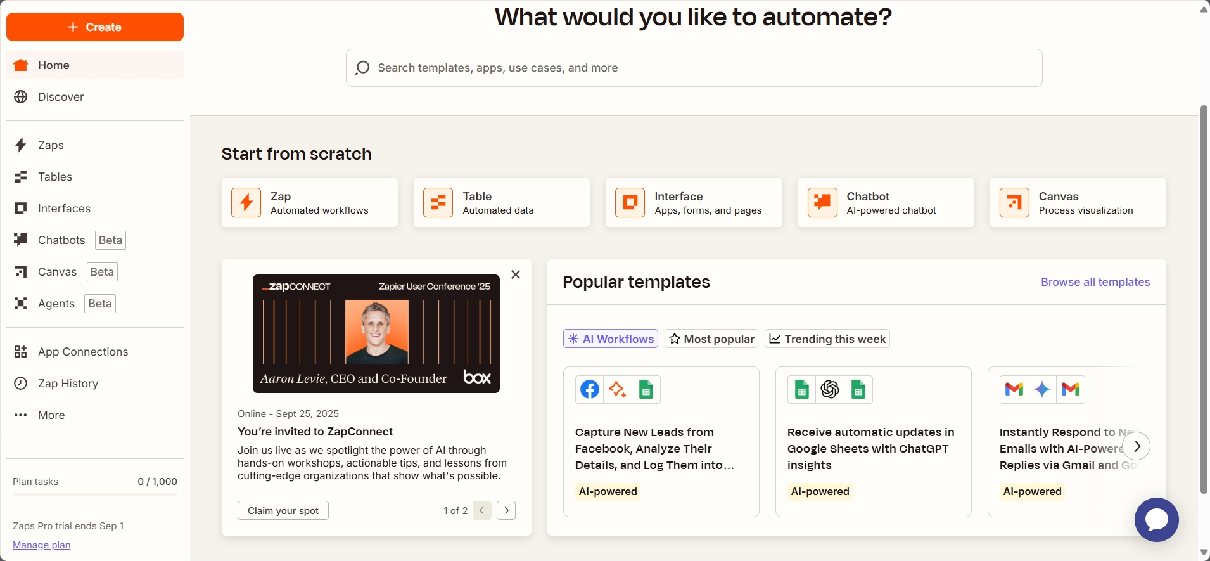This screenshot has height=561, width=1210.
Task: Open the Home sidebar icon
Action: (21, 65)
